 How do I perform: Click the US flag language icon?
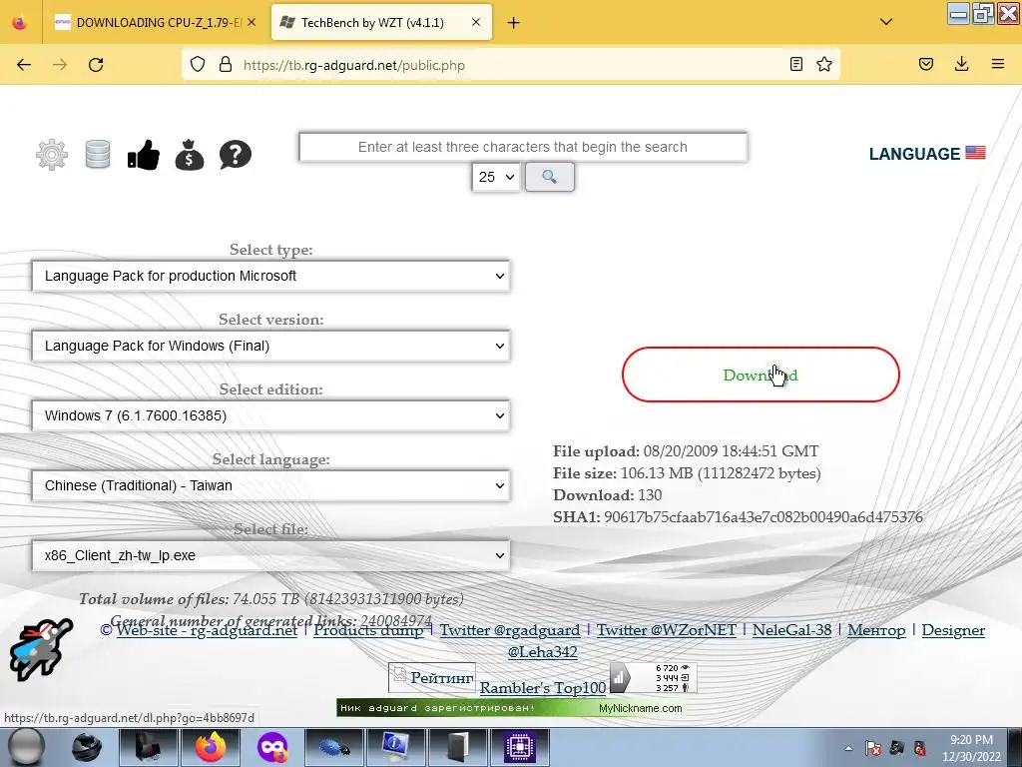coord(975,153)
